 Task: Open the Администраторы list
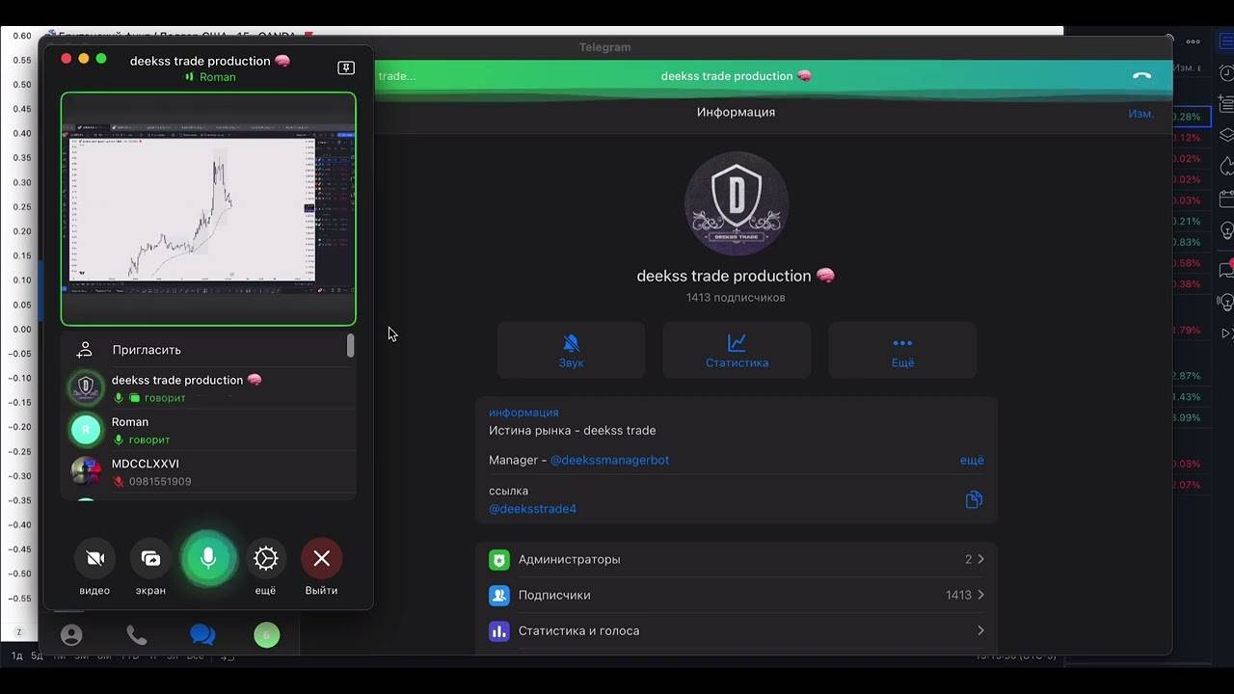[737, 559]
